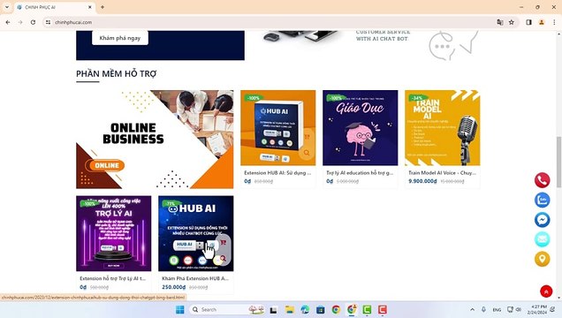Open Microsoft Edge from the taskbar
Screen dimensions: 562x318
[305, 309]
